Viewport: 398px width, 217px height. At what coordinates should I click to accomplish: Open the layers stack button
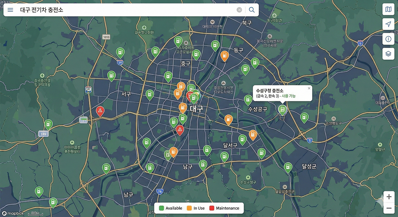tap(388, 53)
